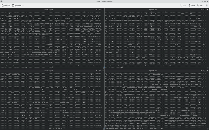The width and height of the screenshot is (209, 130).
Task: Click the top-left pane scrollbar handle
Action: 103,68
